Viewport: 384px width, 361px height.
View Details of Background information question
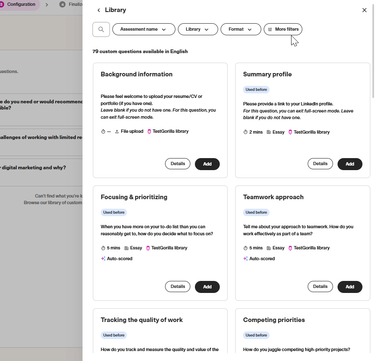(x=177, y=163)
